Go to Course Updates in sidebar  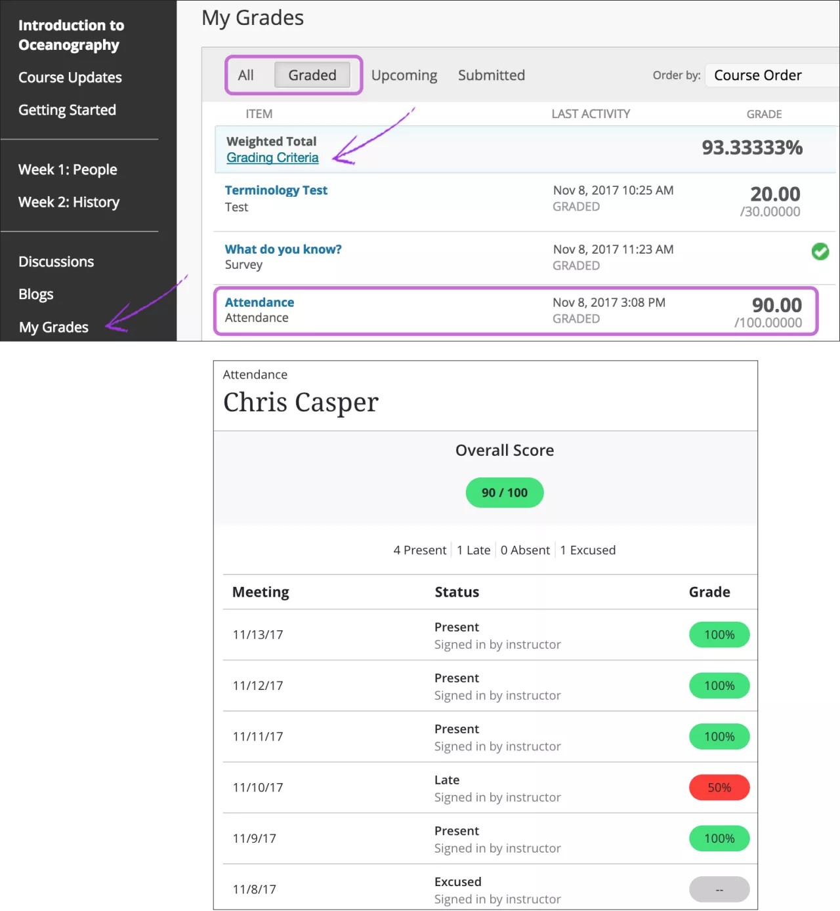click(70, 77)
